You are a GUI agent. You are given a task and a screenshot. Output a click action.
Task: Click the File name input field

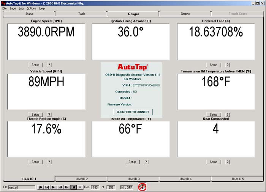point(22,187)
